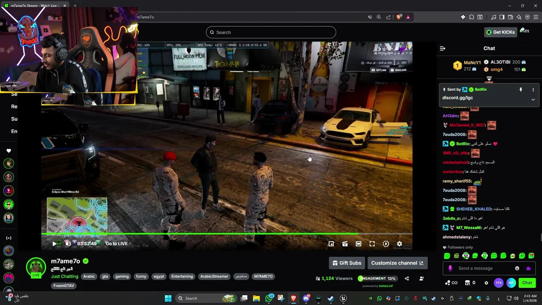This screenshot has width=542, height=305.
Task: Unmute the stream volume speaker icon
Action: click(68, 244)
